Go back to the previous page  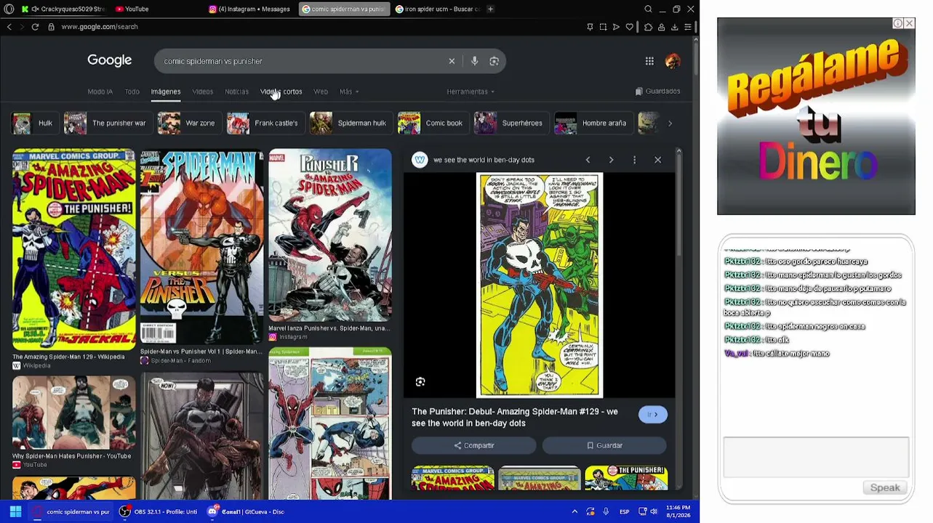pyautogui.click(x=9, y=27)
